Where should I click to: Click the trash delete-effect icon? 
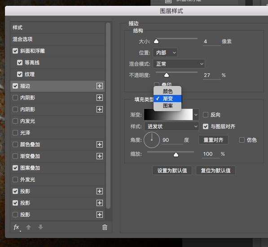[105, 227]
